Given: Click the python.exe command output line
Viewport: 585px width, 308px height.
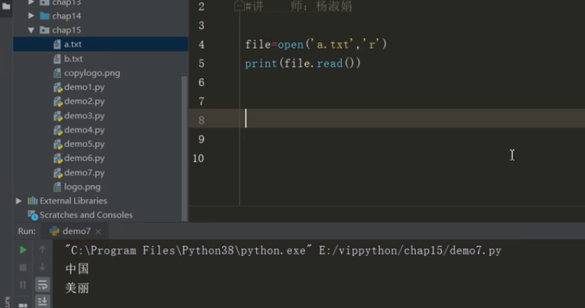Looking at the screenshot, I should [x=283, y=251].
